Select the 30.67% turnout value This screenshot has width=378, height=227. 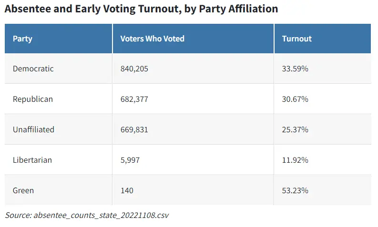[x=295, y=99]
